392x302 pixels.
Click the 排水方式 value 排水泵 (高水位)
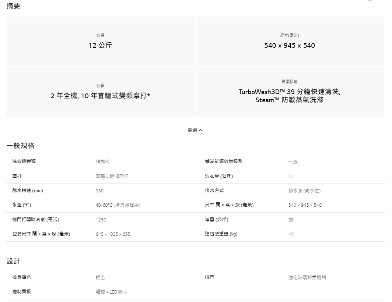click(304, 191)
